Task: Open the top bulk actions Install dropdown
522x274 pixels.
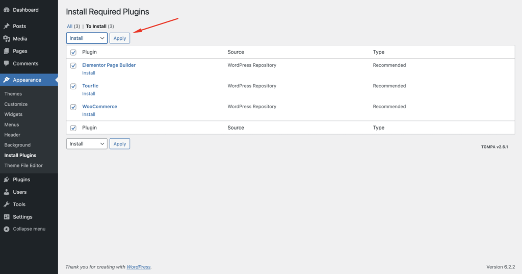Action: (x=87, y=38)
